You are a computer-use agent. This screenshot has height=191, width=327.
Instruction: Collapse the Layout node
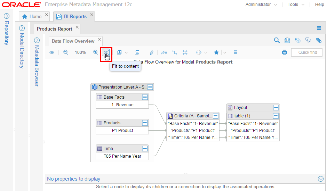click(x=276, y=108)
